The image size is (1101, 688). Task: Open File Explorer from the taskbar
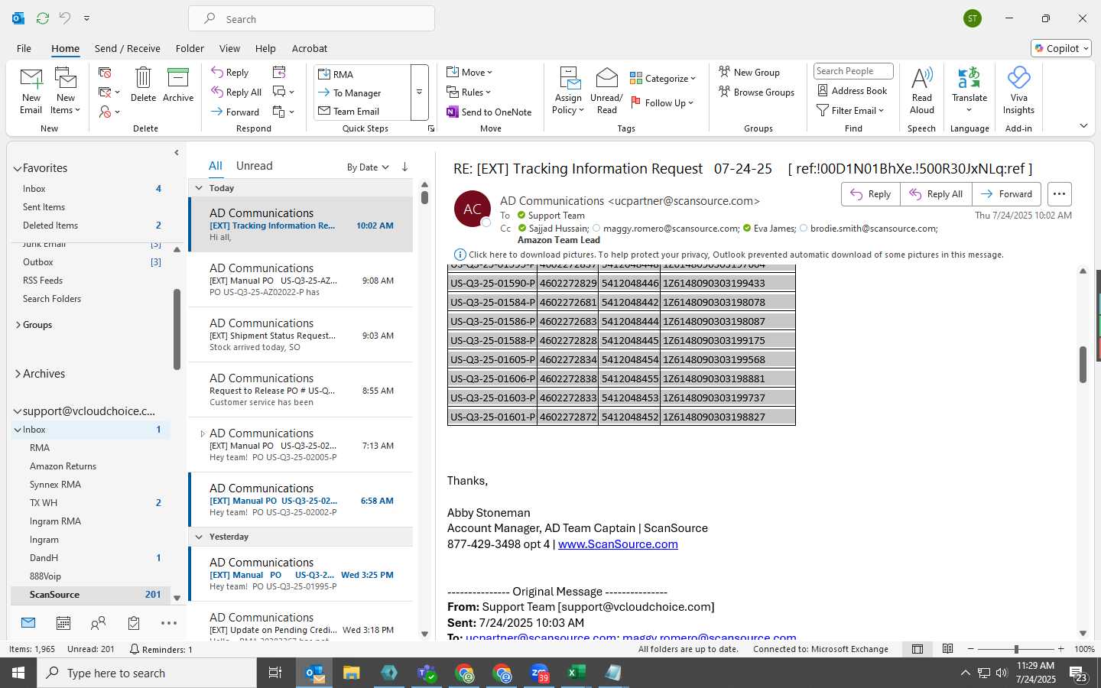pos(352,673)
